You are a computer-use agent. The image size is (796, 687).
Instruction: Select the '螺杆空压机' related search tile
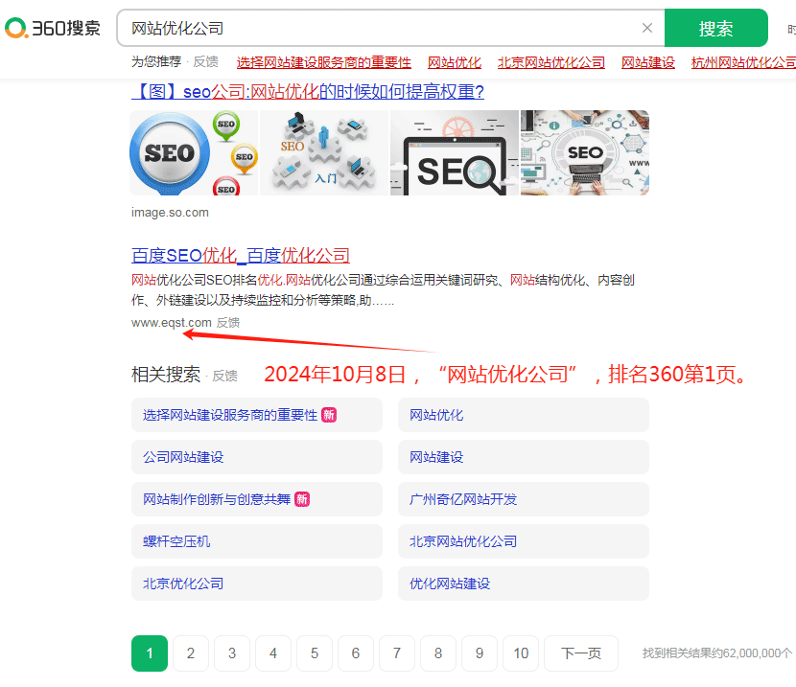[x=256, y=541]
